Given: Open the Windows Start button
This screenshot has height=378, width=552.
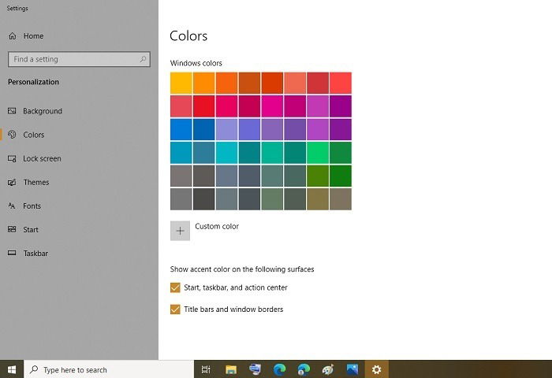Looking at the screenshot, I should coord(12,369).
